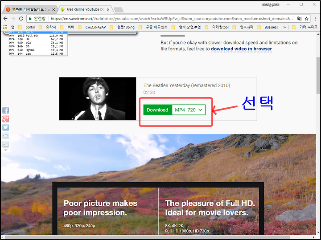Click the vertical scrollbar thumb
Image resolution: width=321 pixels, height=240 pixels.
coord(318,76)
